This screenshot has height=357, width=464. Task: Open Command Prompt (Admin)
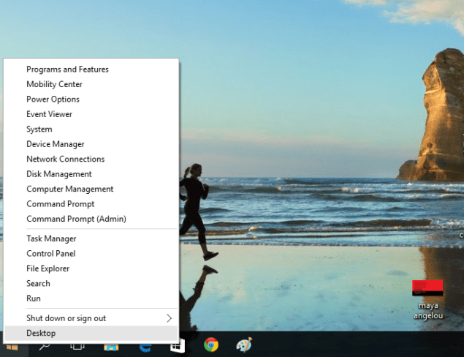tap(76, 219)
